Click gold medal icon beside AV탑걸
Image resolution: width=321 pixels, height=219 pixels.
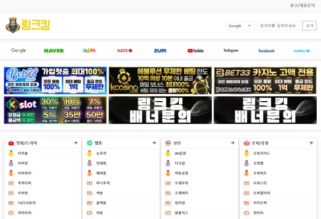point(168,153)
